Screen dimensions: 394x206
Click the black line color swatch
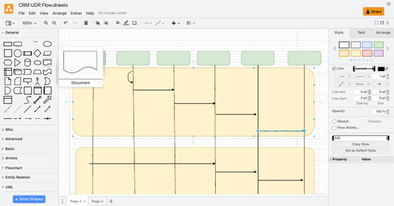click(381, 69)
